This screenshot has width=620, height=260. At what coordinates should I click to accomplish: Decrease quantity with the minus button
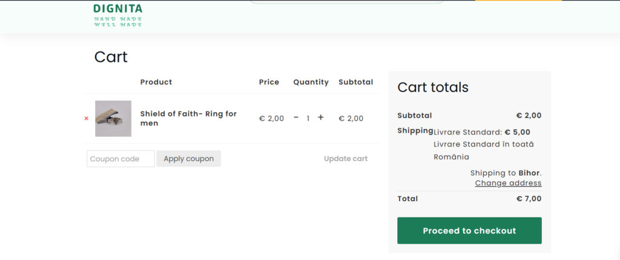coord(296,118)
